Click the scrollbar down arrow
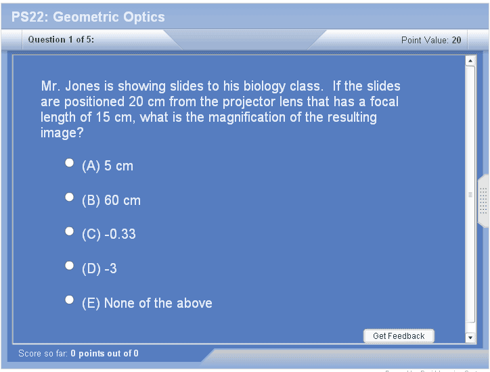Screen dimensions: 490x372 (x=470, y=337)
